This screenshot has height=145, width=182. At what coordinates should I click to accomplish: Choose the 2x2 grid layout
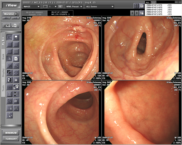tap(9, 51)
